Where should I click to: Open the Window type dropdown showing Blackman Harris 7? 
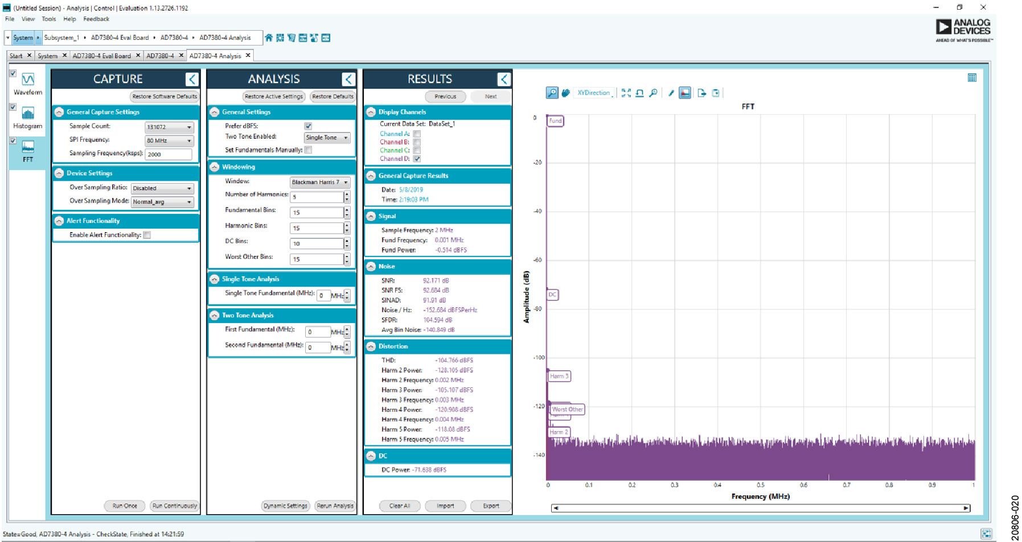click(x=319, y=183)
